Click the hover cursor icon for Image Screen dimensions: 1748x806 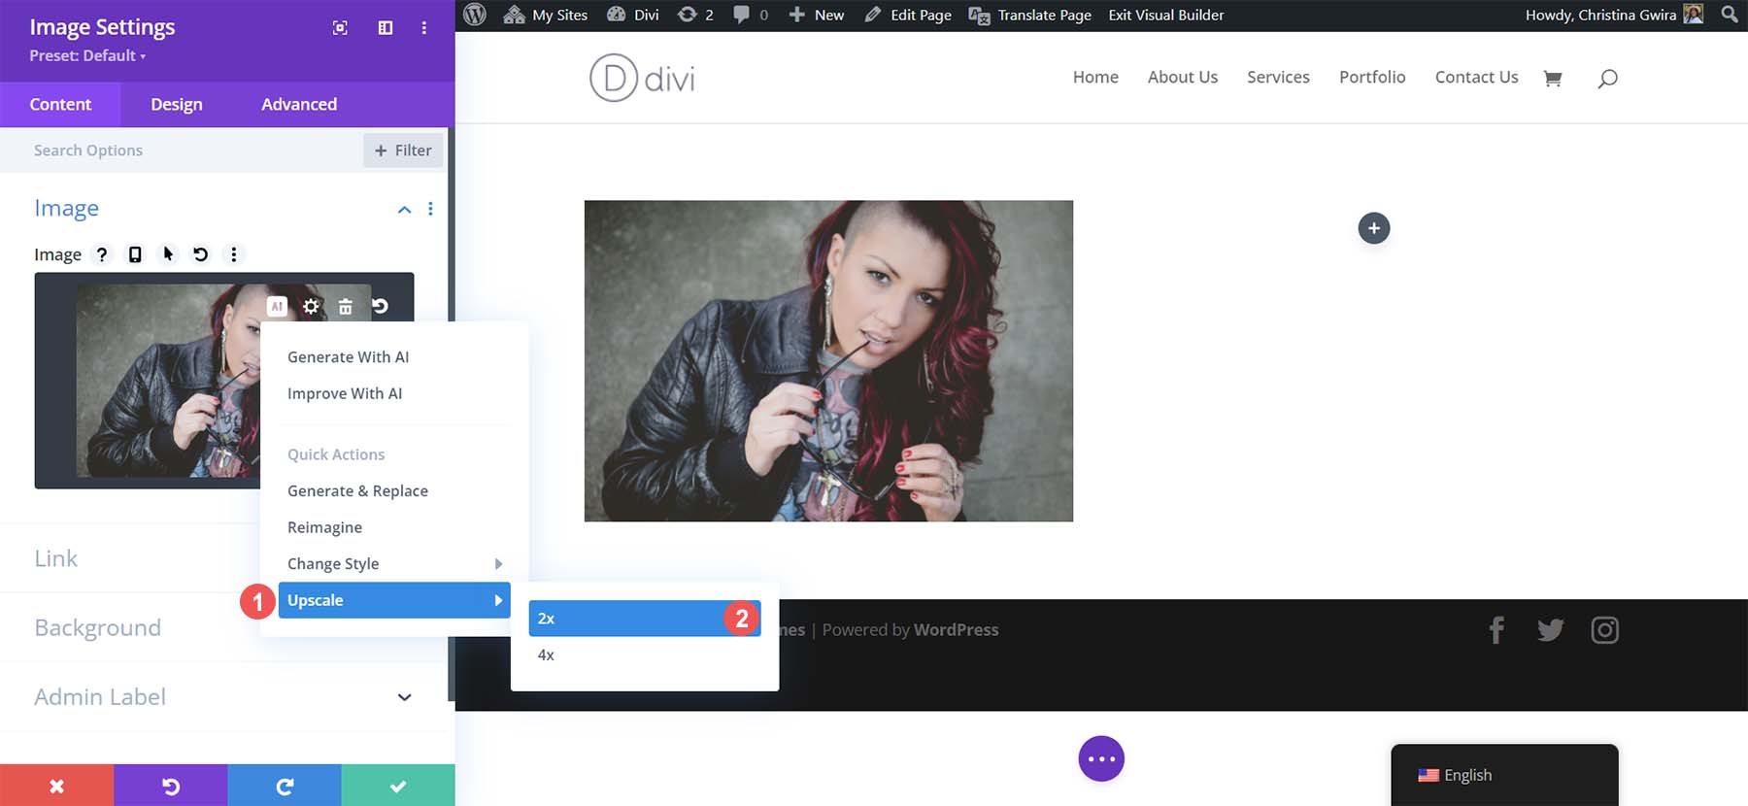click(168, 254)
